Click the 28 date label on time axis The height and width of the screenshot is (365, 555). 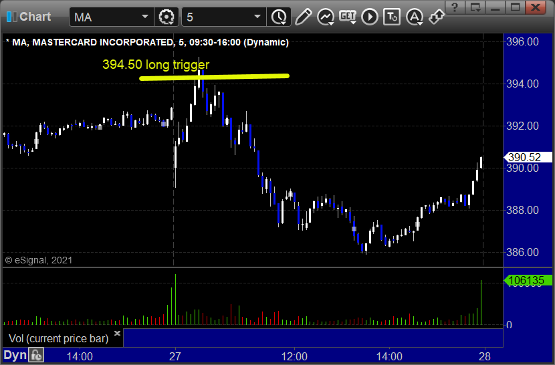point(485,356)
